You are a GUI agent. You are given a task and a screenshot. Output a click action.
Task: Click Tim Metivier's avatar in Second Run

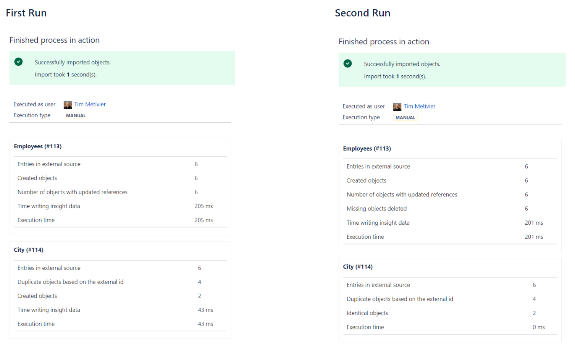coord(397,107)
